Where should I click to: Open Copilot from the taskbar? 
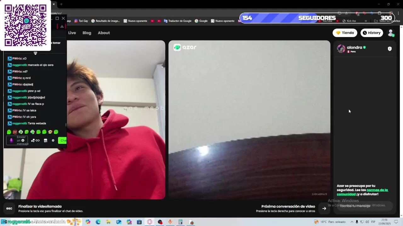point(88,222)
